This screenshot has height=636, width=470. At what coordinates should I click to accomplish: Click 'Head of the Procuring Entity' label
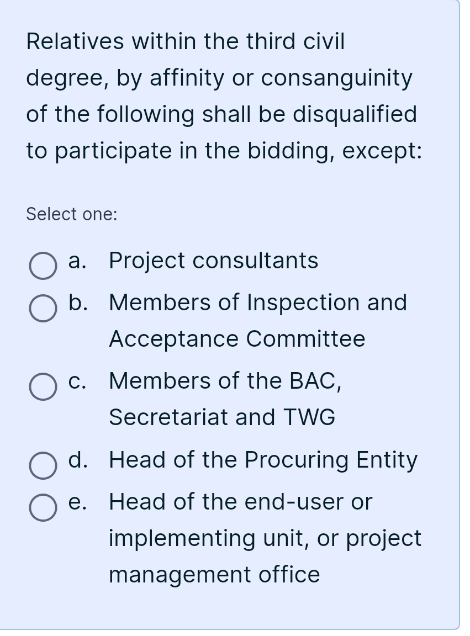[x=263, y=460]
